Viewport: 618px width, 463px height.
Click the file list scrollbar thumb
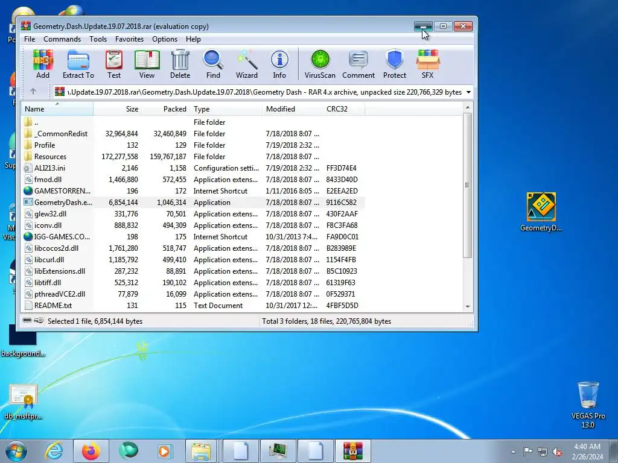click(468, 185)
